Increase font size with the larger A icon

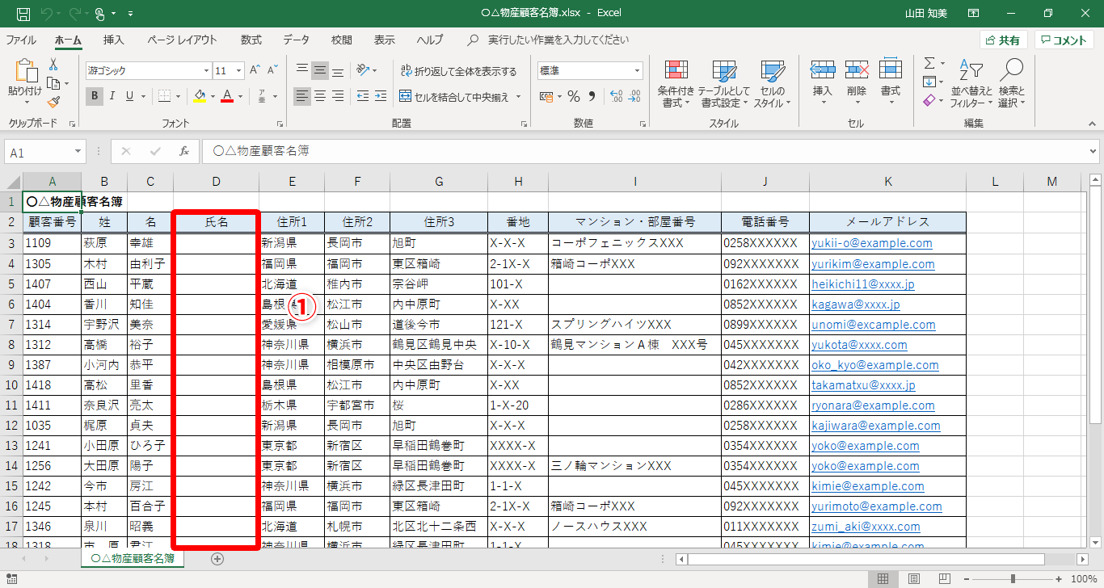(255, 70)
